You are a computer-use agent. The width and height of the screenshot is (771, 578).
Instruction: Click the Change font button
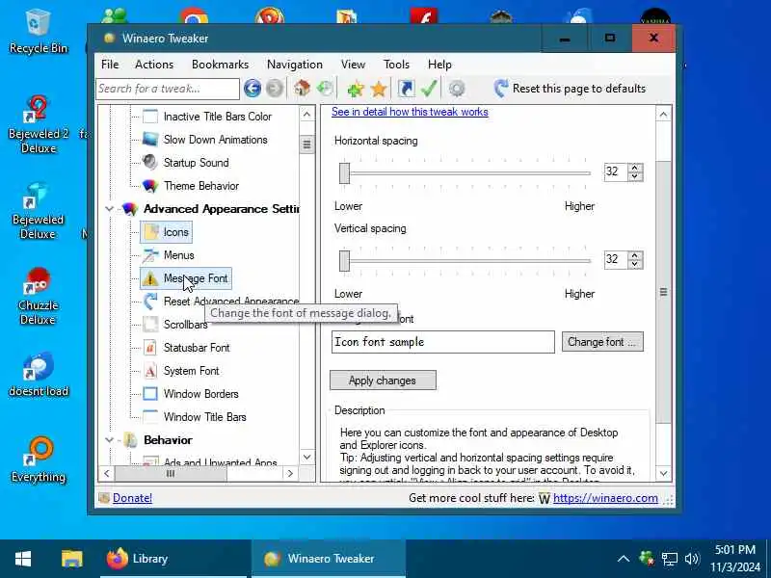602,342
